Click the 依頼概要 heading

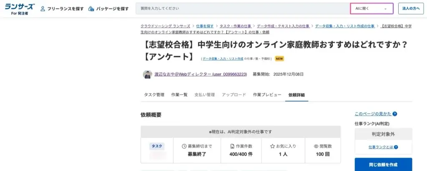[x=151, y=115]
